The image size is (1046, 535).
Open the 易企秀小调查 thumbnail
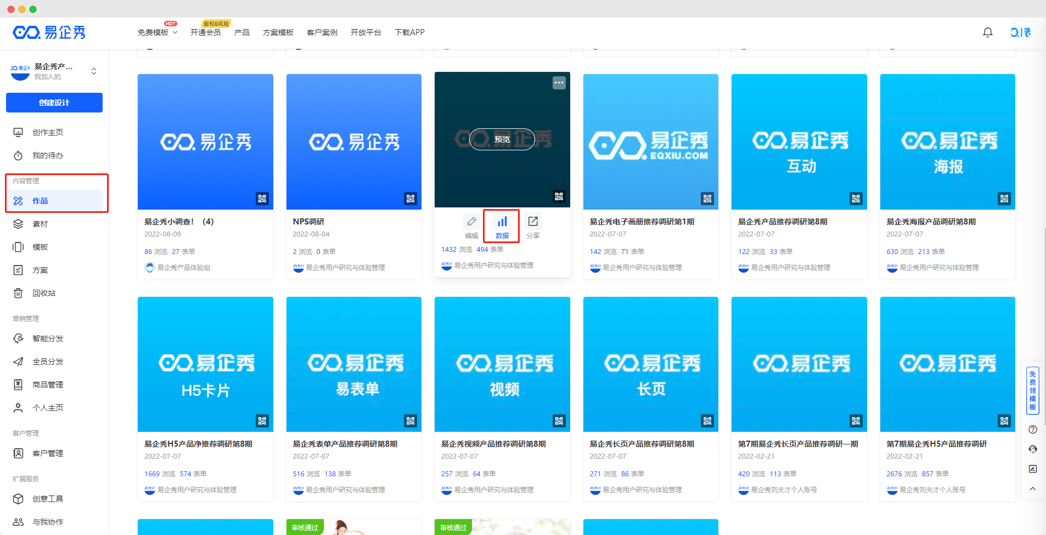coord(205,142)
